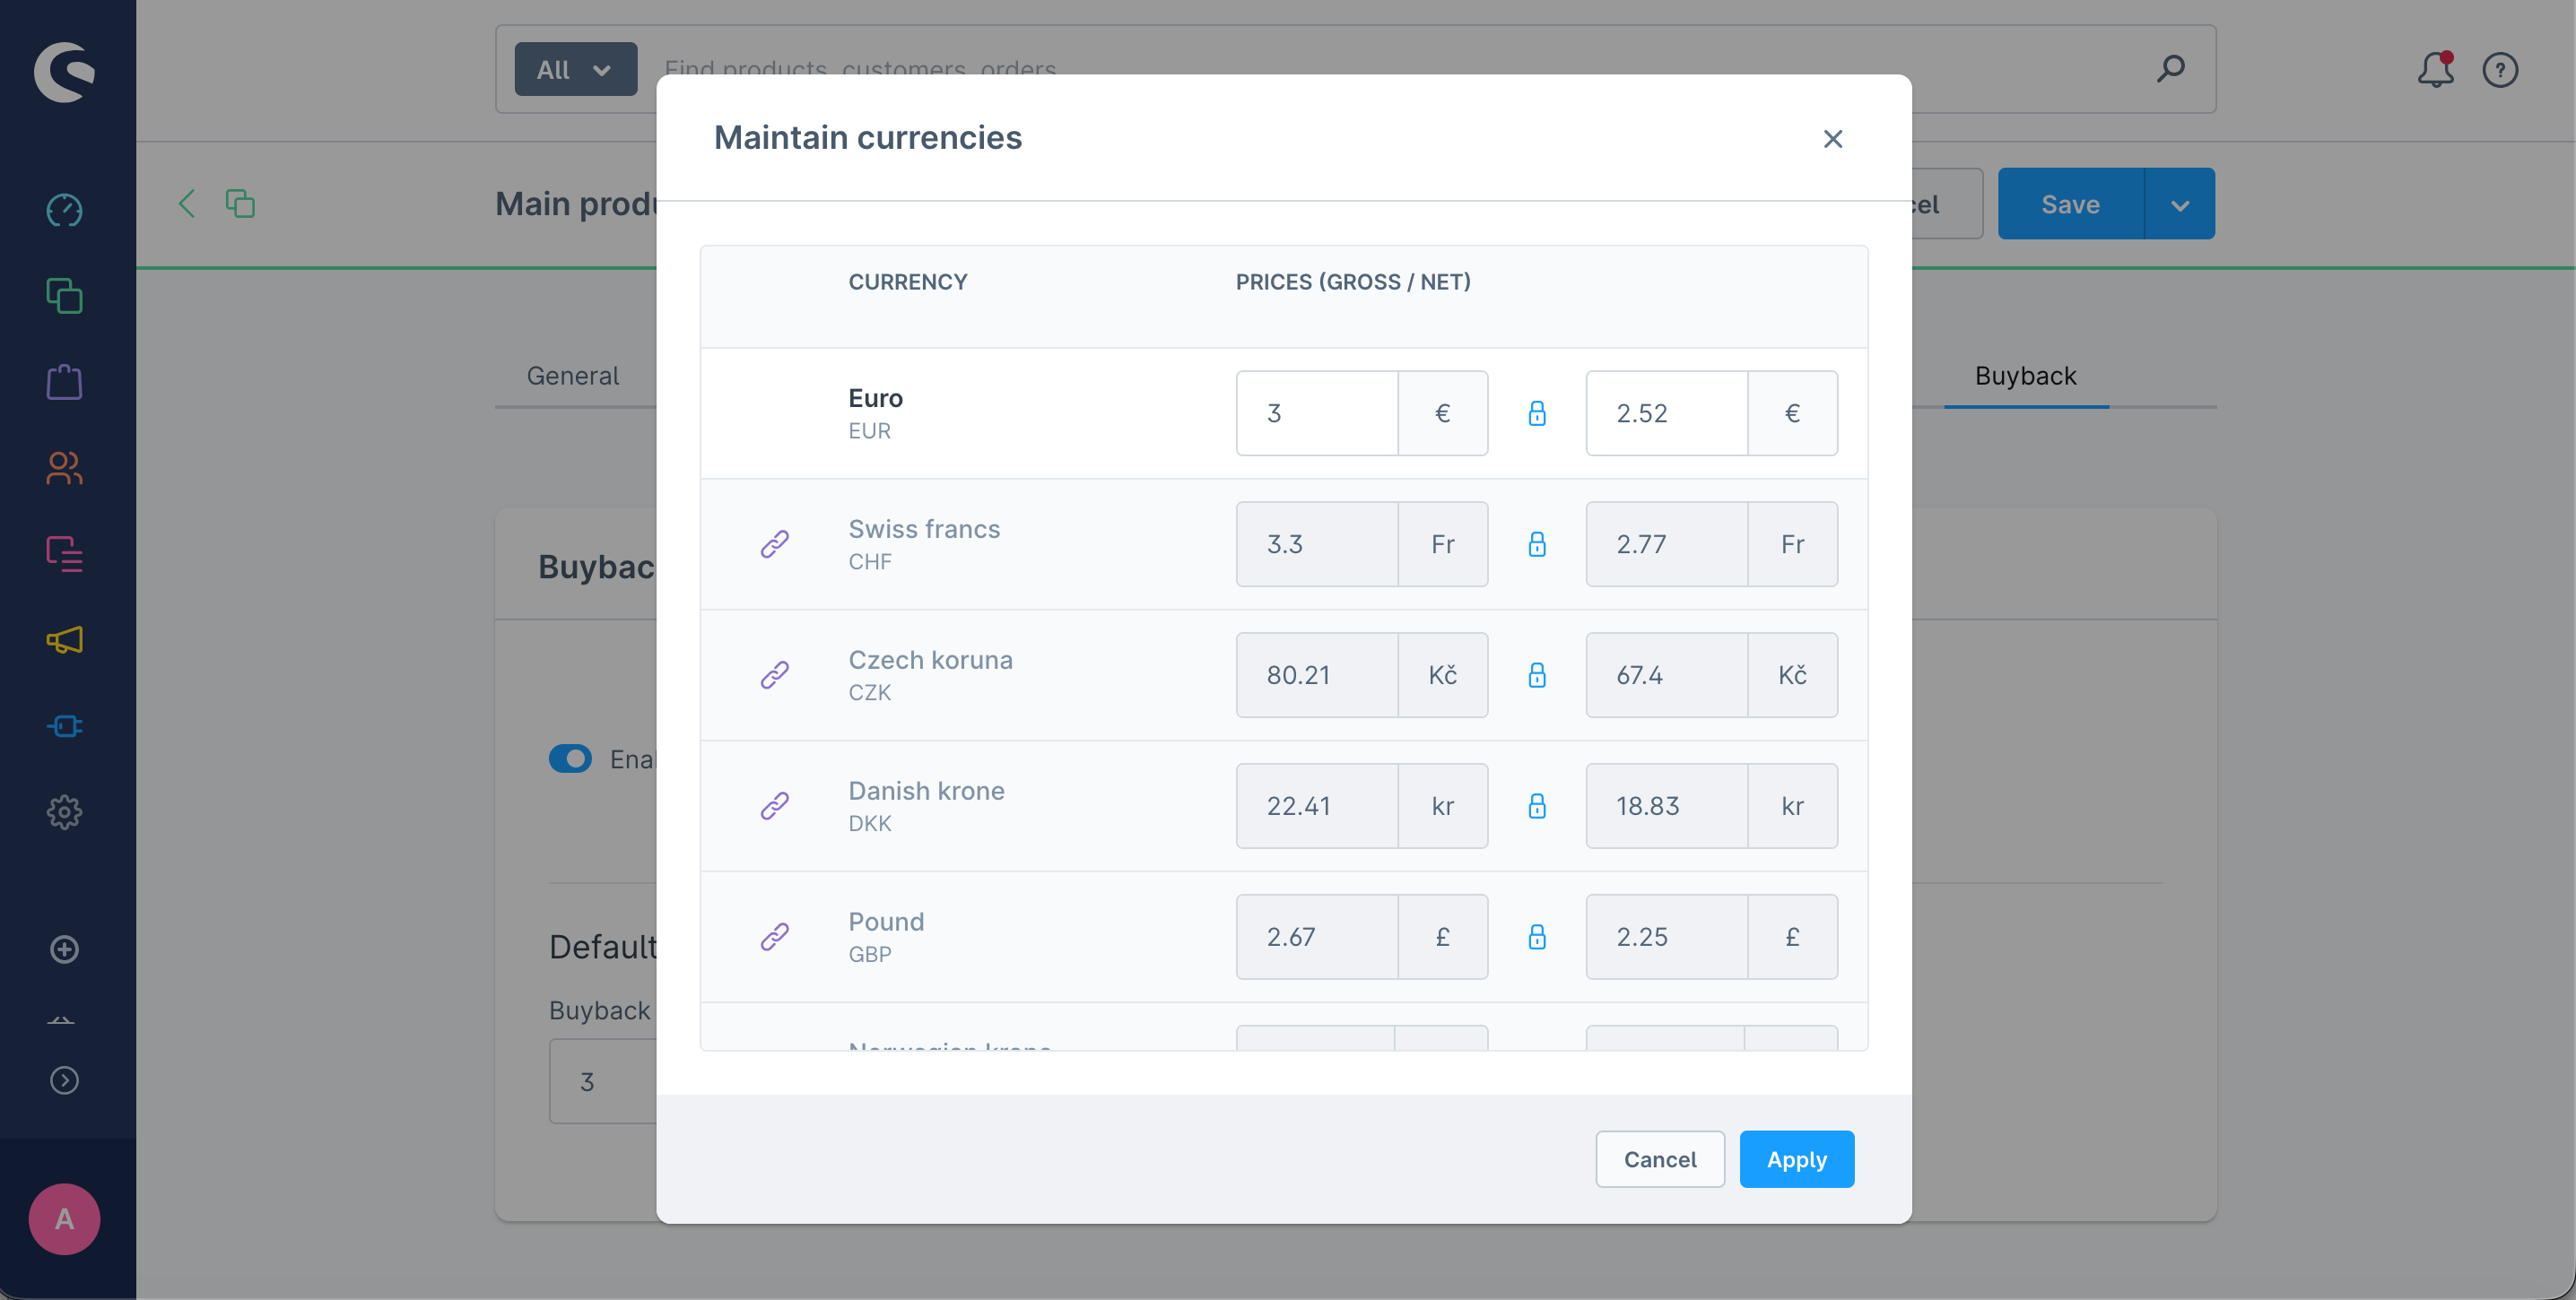Click the Save button

coord(2071,204)
